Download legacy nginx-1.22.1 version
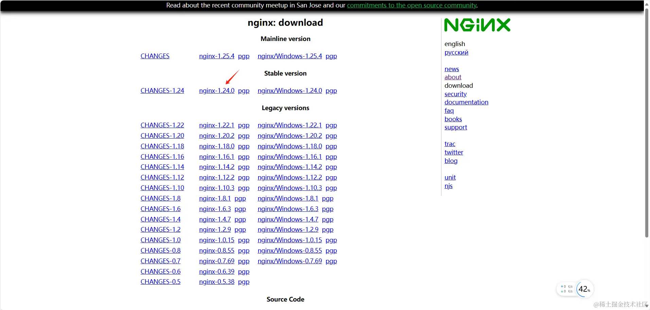This screenshot has width=650, height=310. tap(216, 125)
